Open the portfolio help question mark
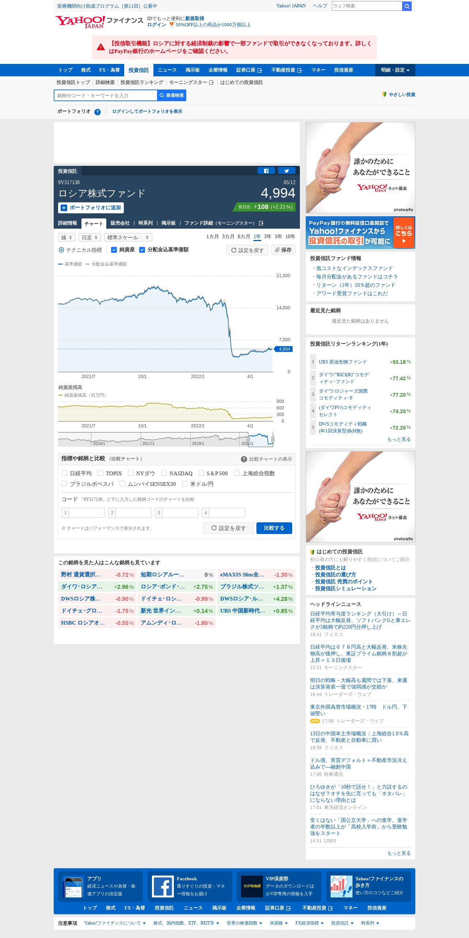This screenshot has width=469, height=938. pyautogui.click(x=98, y=112)
